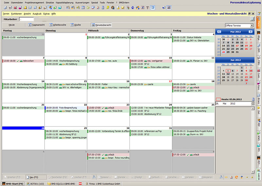Open the Kapazitätsplanung menu

(65, 2)
